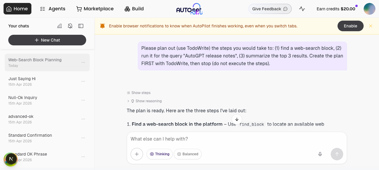379x170 pixels.
Task: Click the user message about TodoWrite
Action: 242,56
